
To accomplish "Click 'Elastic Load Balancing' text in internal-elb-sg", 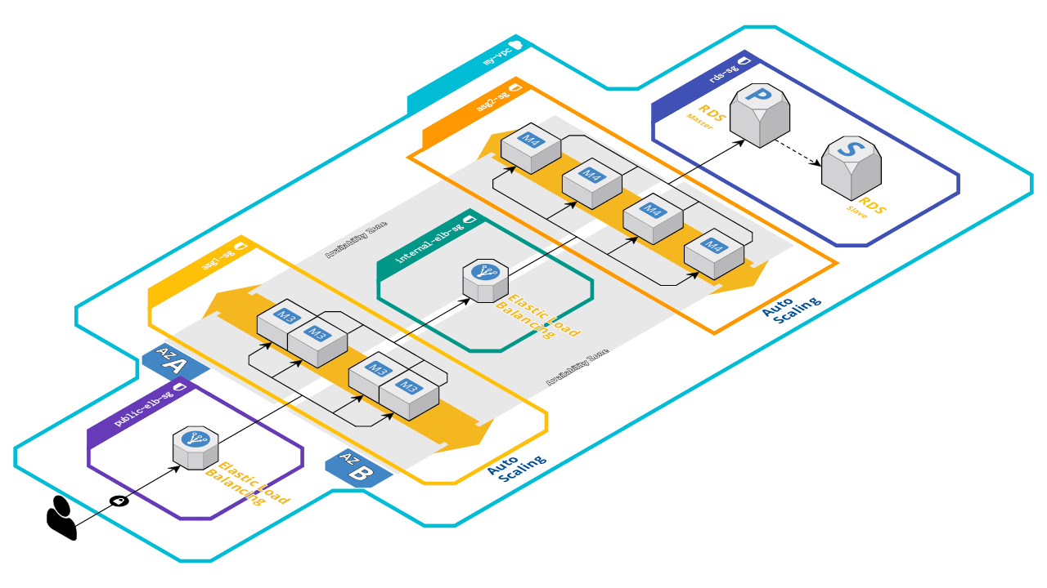I will (537, 314).
